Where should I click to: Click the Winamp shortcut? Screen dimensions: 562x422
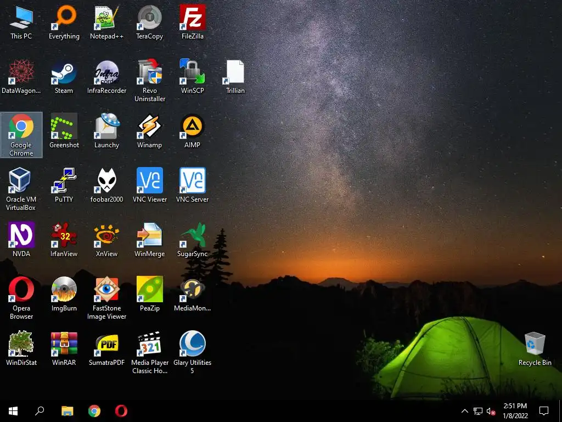(x=149, y=131)
